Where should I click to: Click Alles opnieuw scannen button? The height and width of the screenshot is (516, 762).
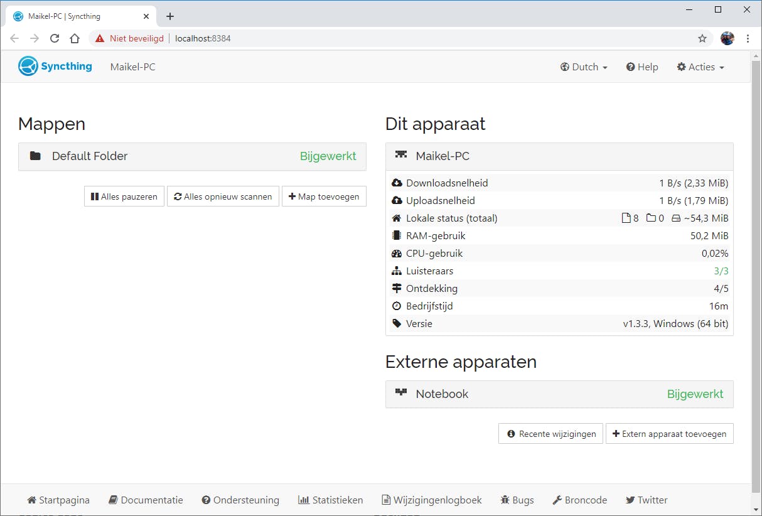[x=223, y=196]
